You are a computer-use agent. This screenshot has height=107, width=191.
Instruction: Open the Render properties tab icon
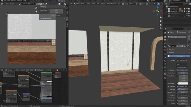point(165,37)
